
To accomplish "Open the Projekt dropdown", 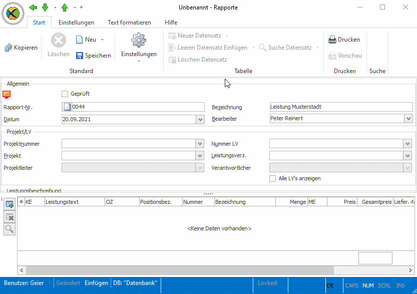I will click(x=200, y=156).
